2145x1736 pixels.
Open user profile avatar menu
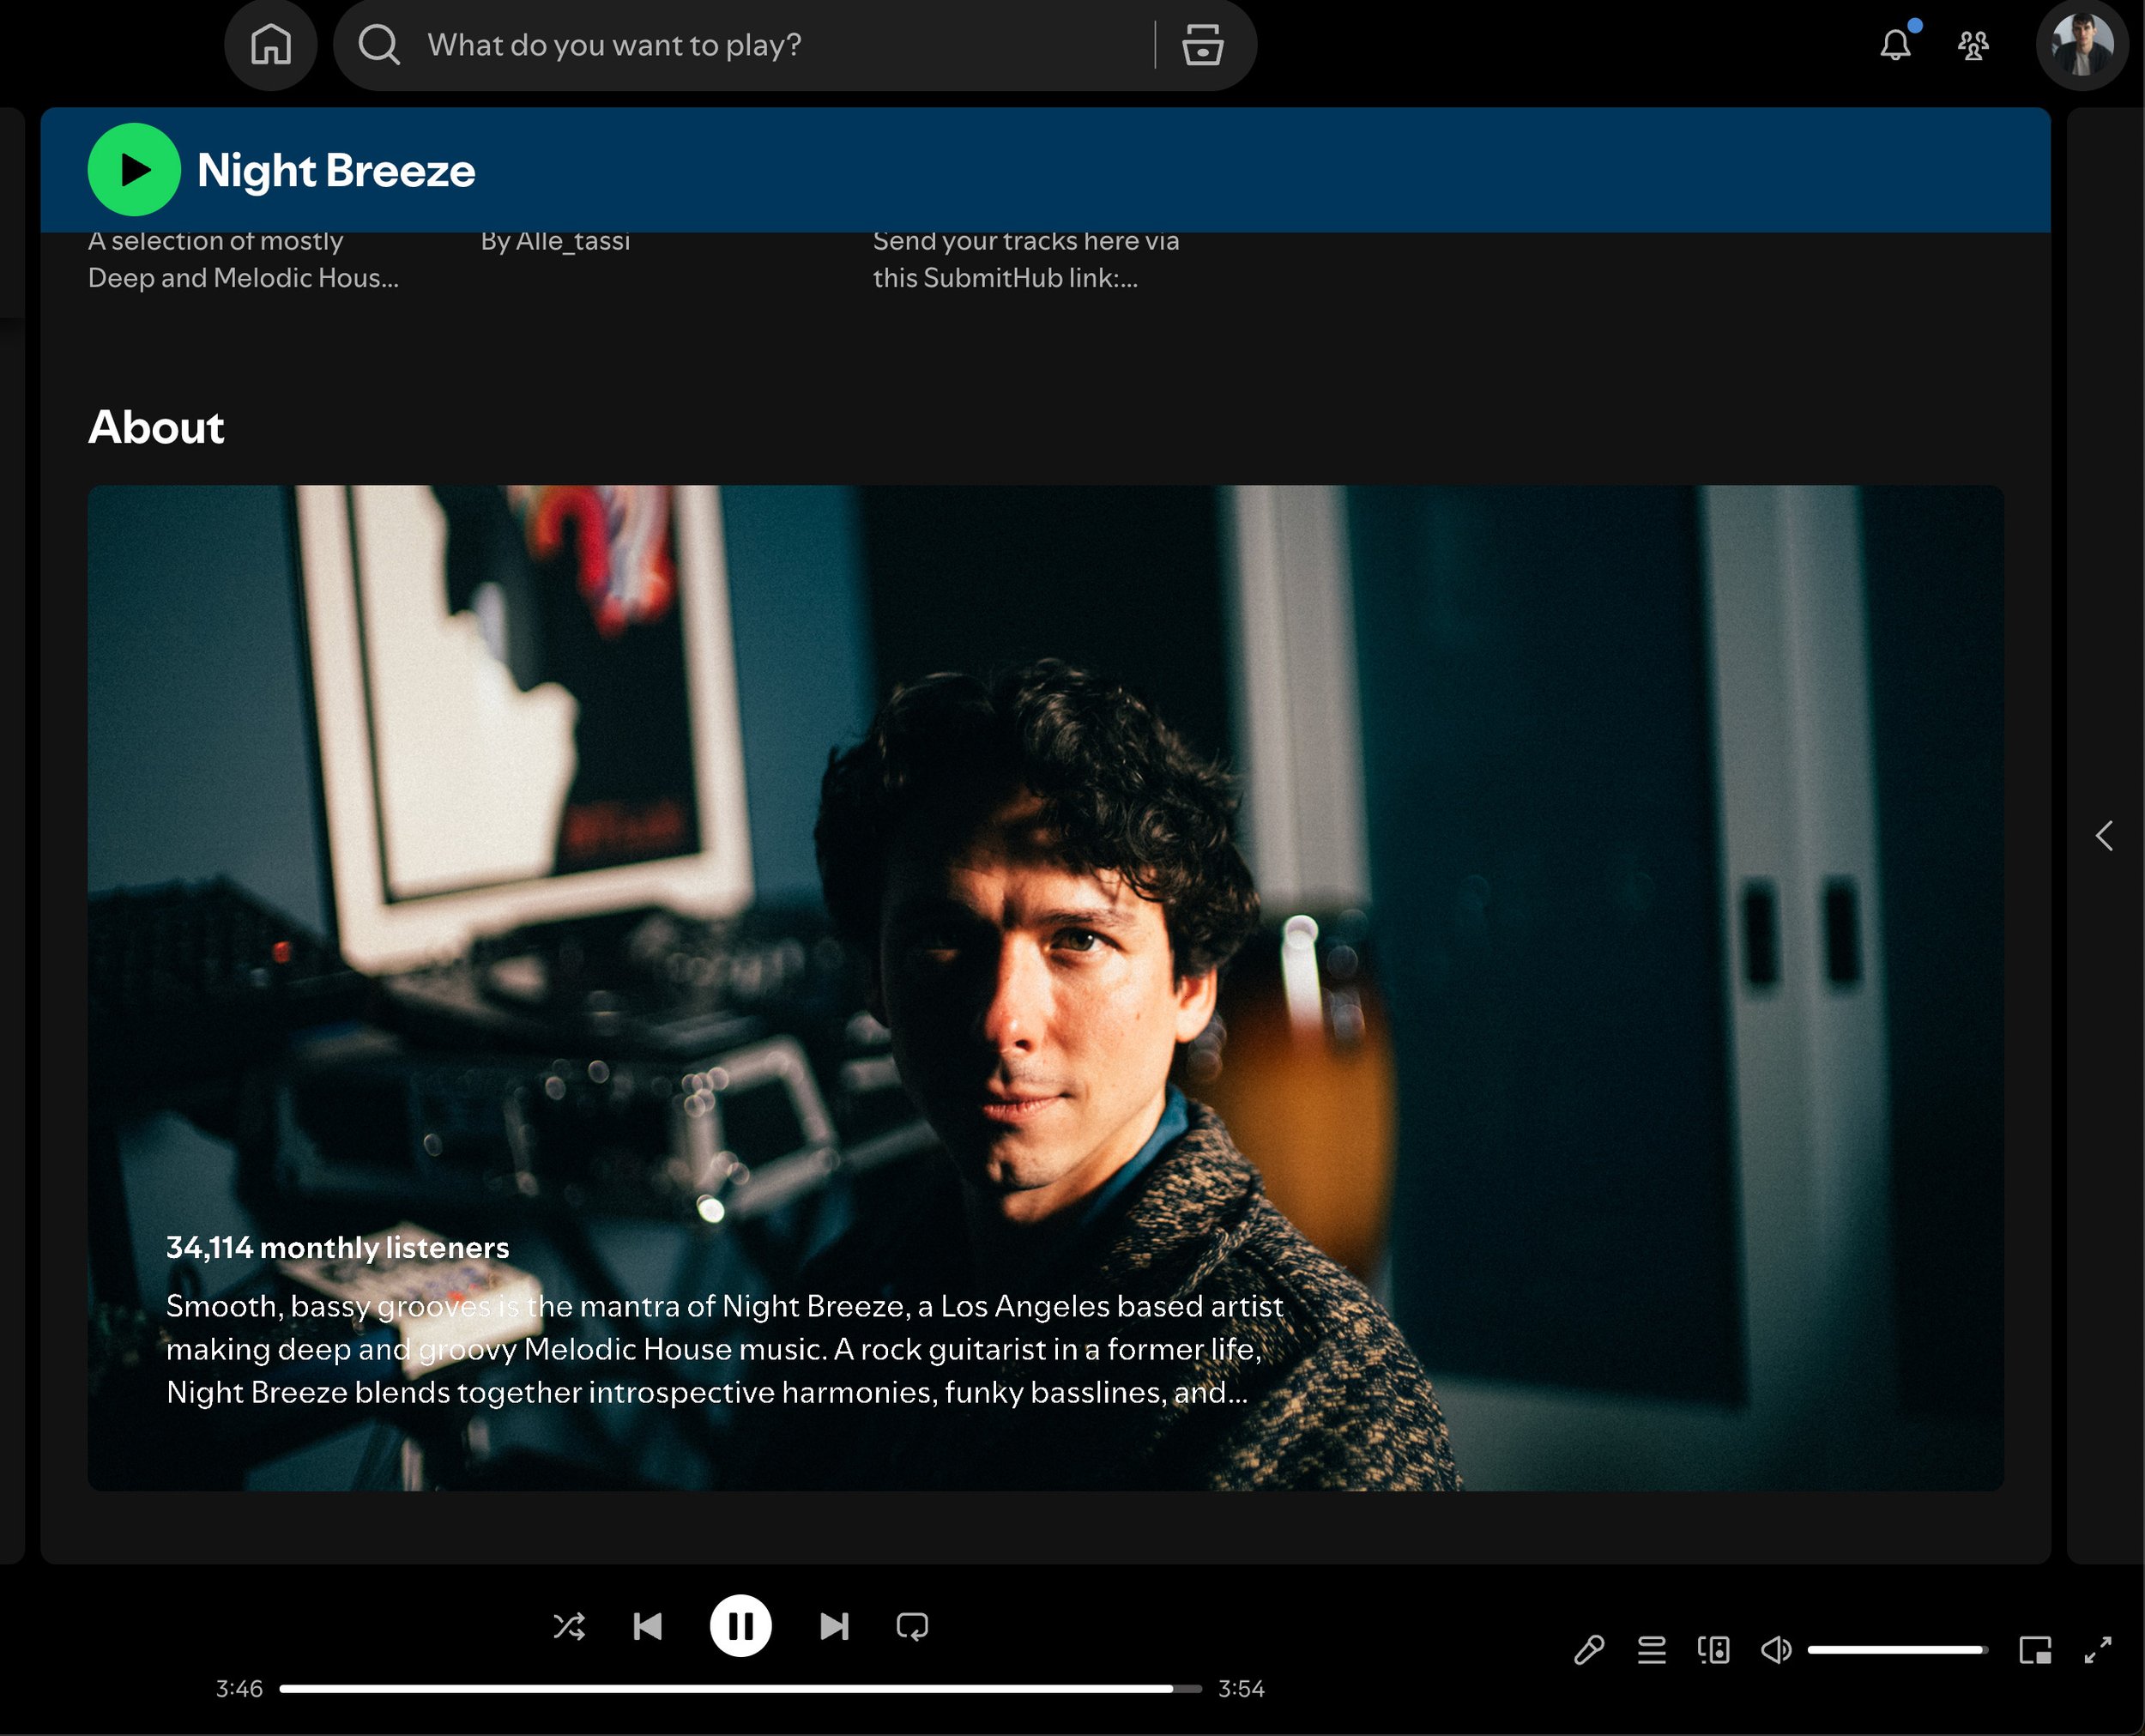[2082, 45]
